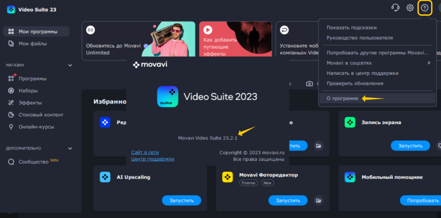Screen dimensions: 441x218
Task: Choose Попробовать другие программы Movavi
Action: [x=377, y=53]
